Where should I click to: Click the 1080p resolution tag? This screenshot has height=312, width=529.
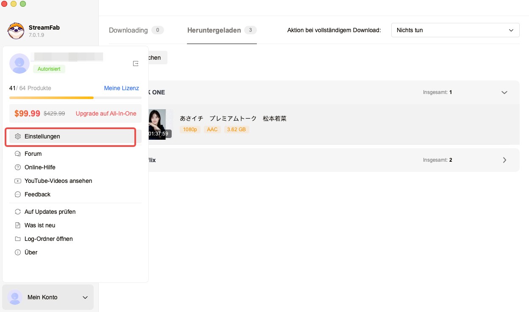(x=190, y=129)
